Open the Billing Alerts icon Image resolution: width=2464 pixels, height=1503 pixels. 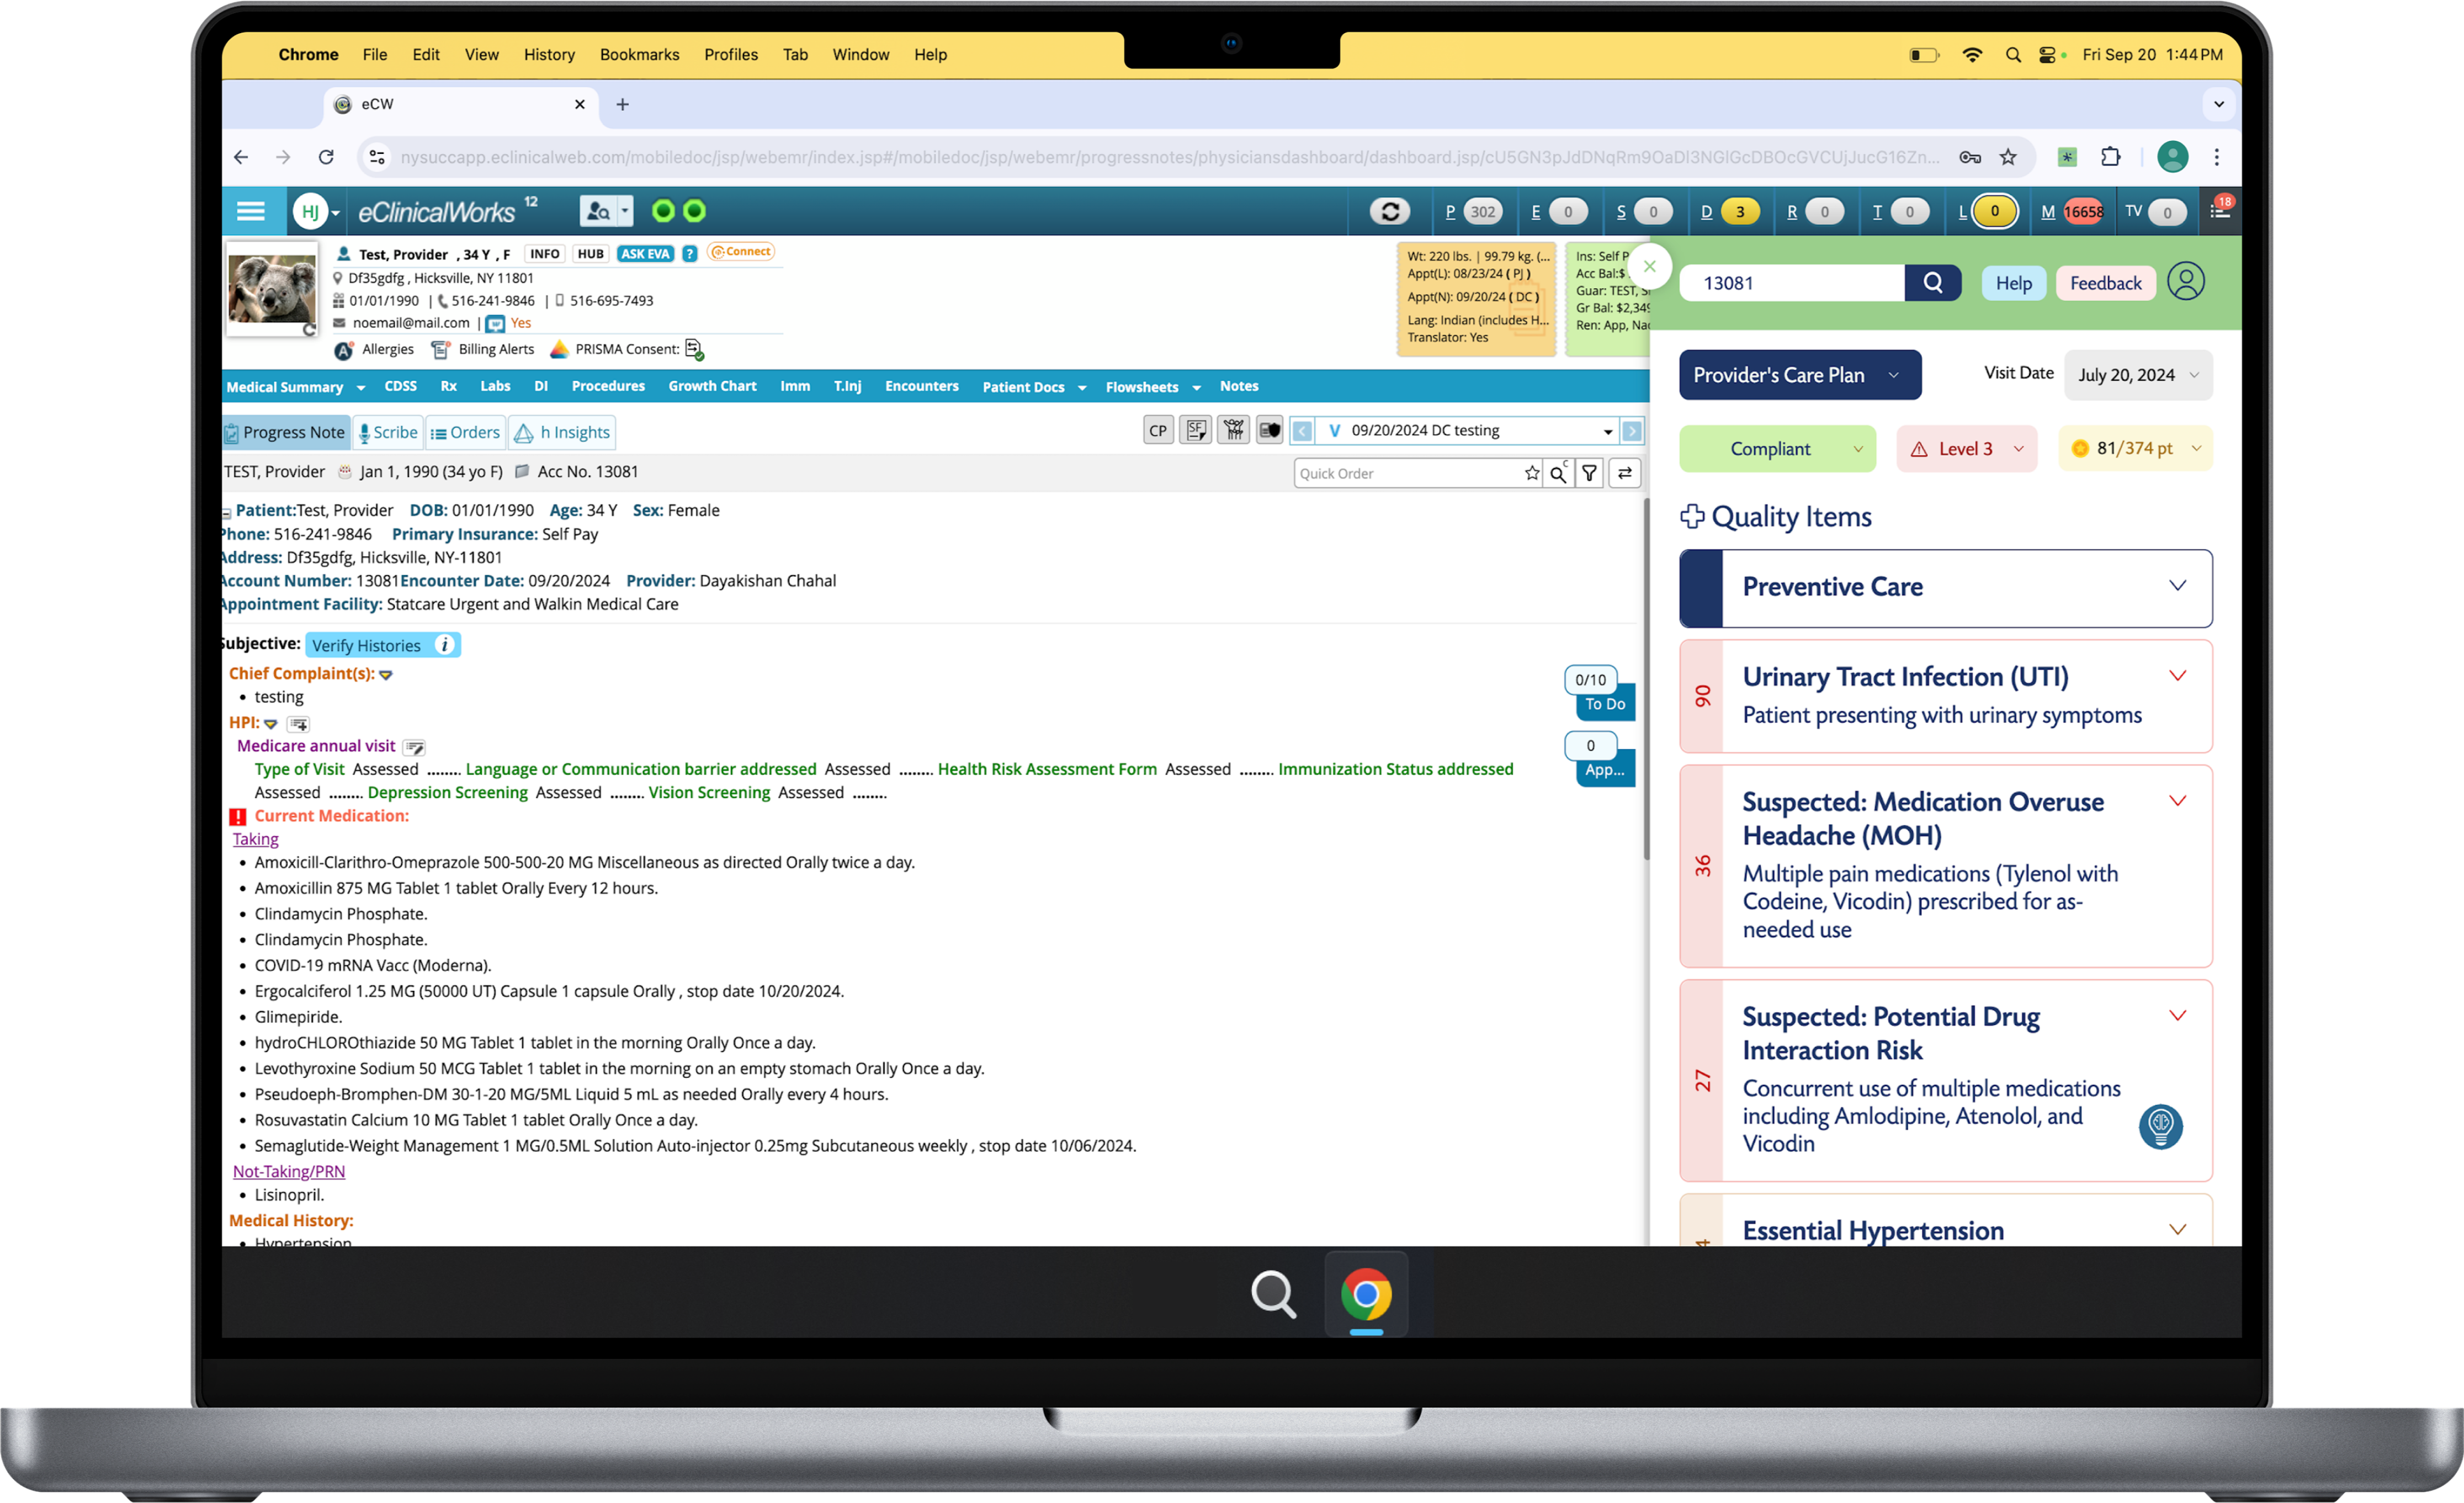(440, 349)
